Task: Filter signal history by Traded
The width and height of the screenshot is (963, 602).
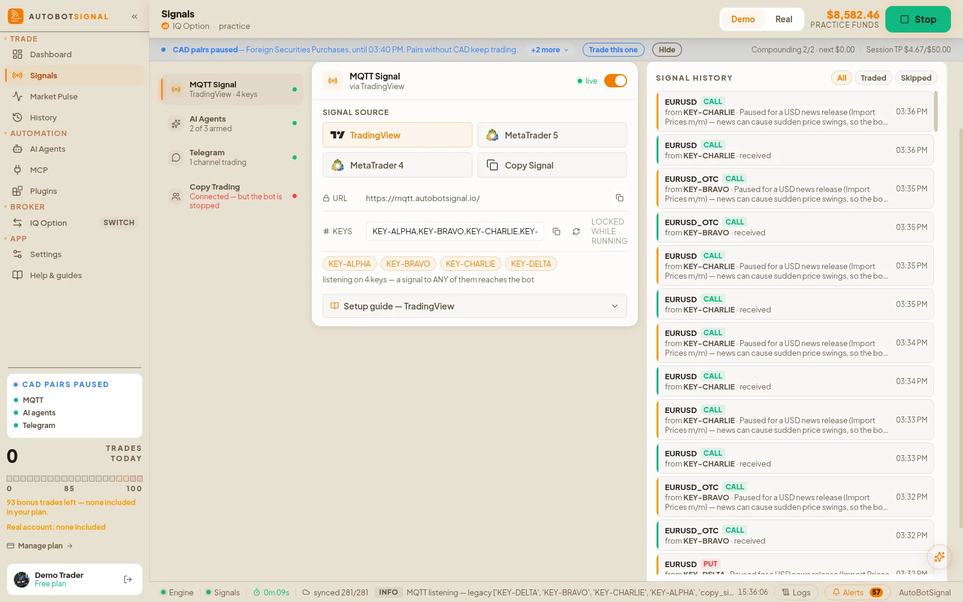Action: tap(873, 78)
